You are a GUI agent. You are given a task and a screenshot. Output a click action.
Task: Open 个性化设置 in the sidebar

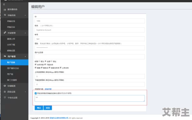(x=15, y=98)
